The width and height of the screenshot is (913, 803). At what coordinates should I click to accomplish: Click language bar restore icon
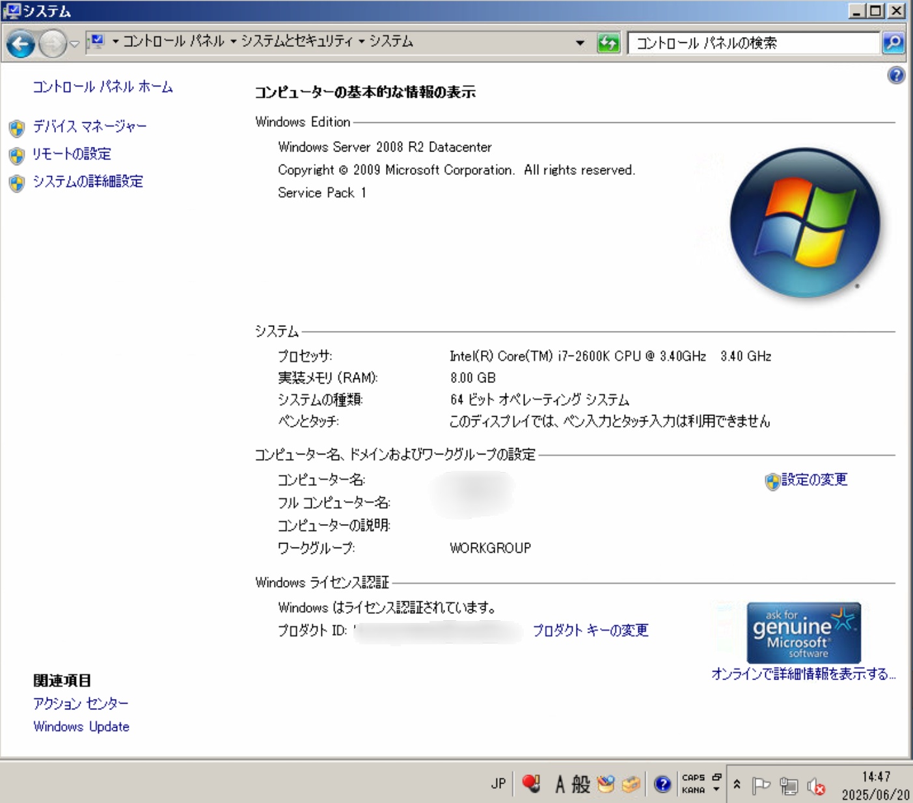[x=716, y=777]
